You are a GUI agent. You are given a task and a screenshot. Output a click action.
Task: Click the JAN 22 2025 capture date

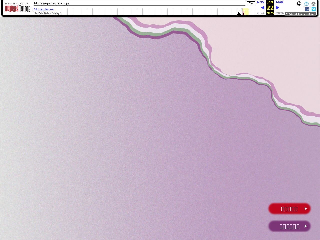click(270, 8)
